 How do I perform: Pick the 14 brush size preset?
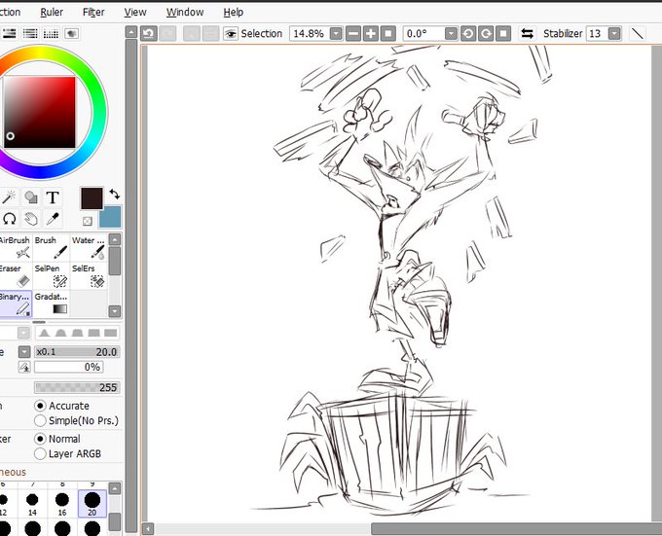[x=32, y=504]
